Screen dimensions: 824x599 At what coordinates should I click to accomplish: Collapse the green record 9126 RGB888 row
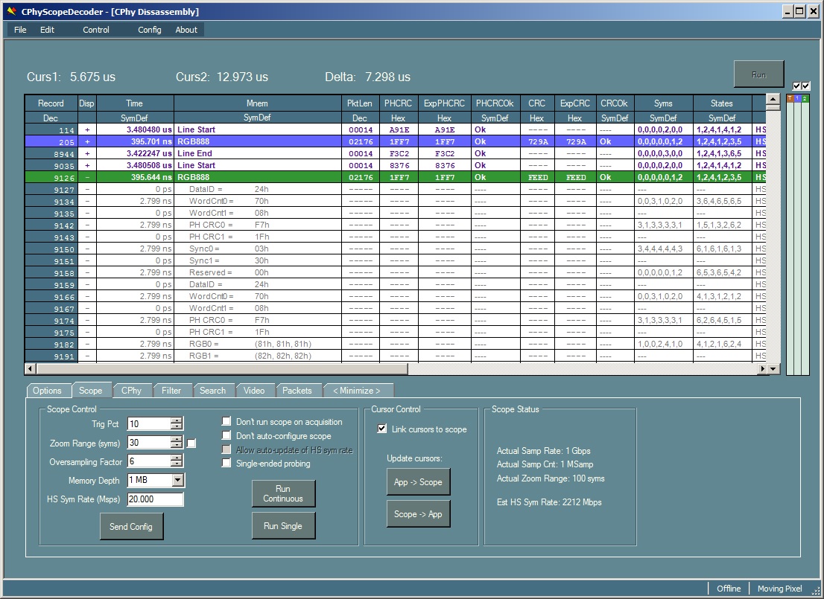tap(87, 177)
